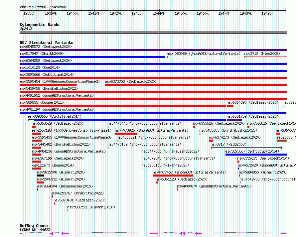Click the red nsv4073925 variant bar
296x237 pixels.
(126, 134)
